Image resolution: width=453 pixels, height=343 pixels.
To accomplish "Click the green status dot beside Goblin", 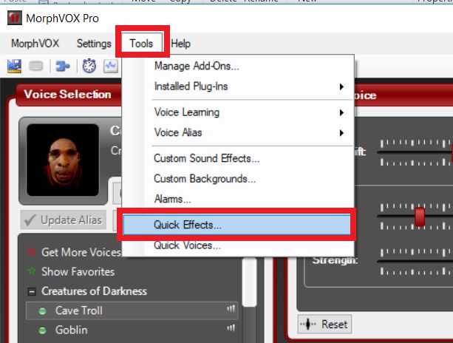I will (42, 330).
